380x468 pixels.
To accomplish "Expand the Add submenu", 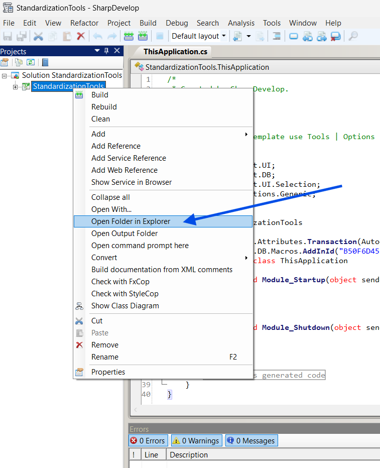I will tap(246, 134).
